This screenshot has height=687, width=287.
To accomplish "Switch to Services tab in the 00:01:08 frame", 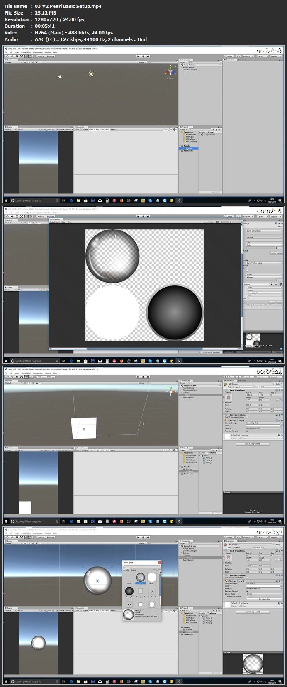I will (242, 60).
